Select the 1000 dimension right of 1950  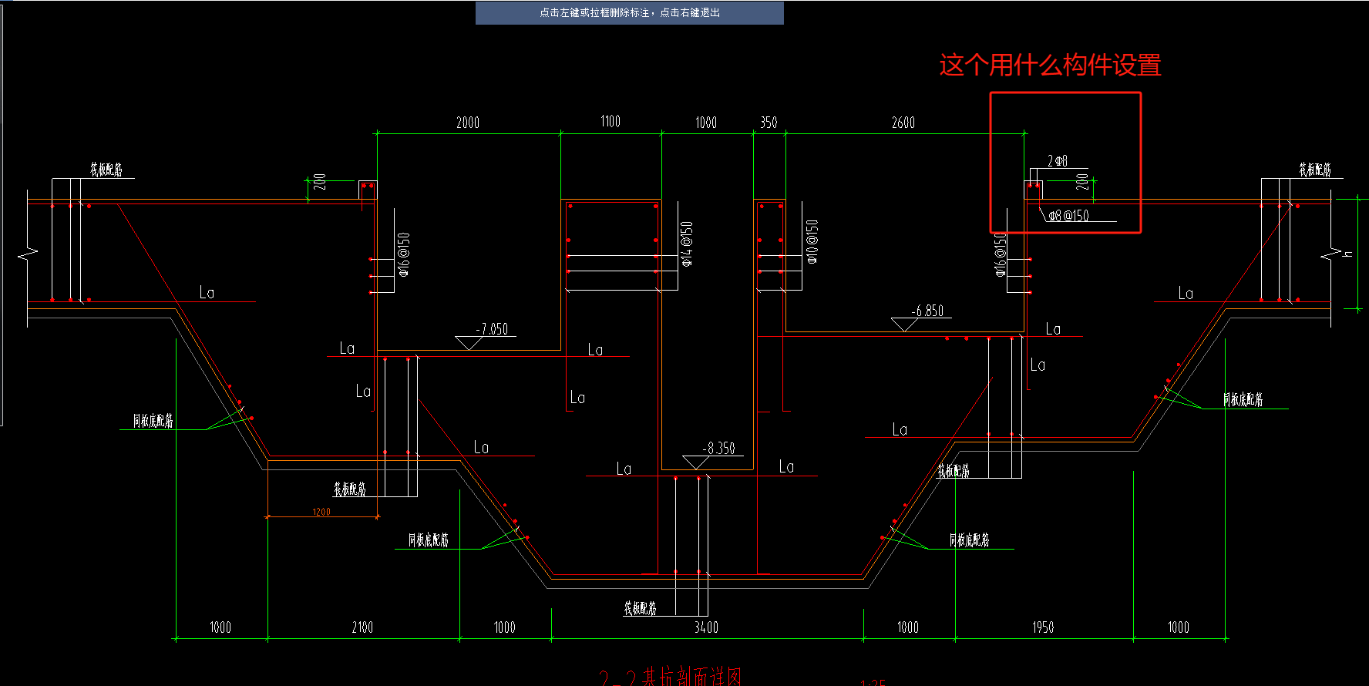[x=1179, y=627]
